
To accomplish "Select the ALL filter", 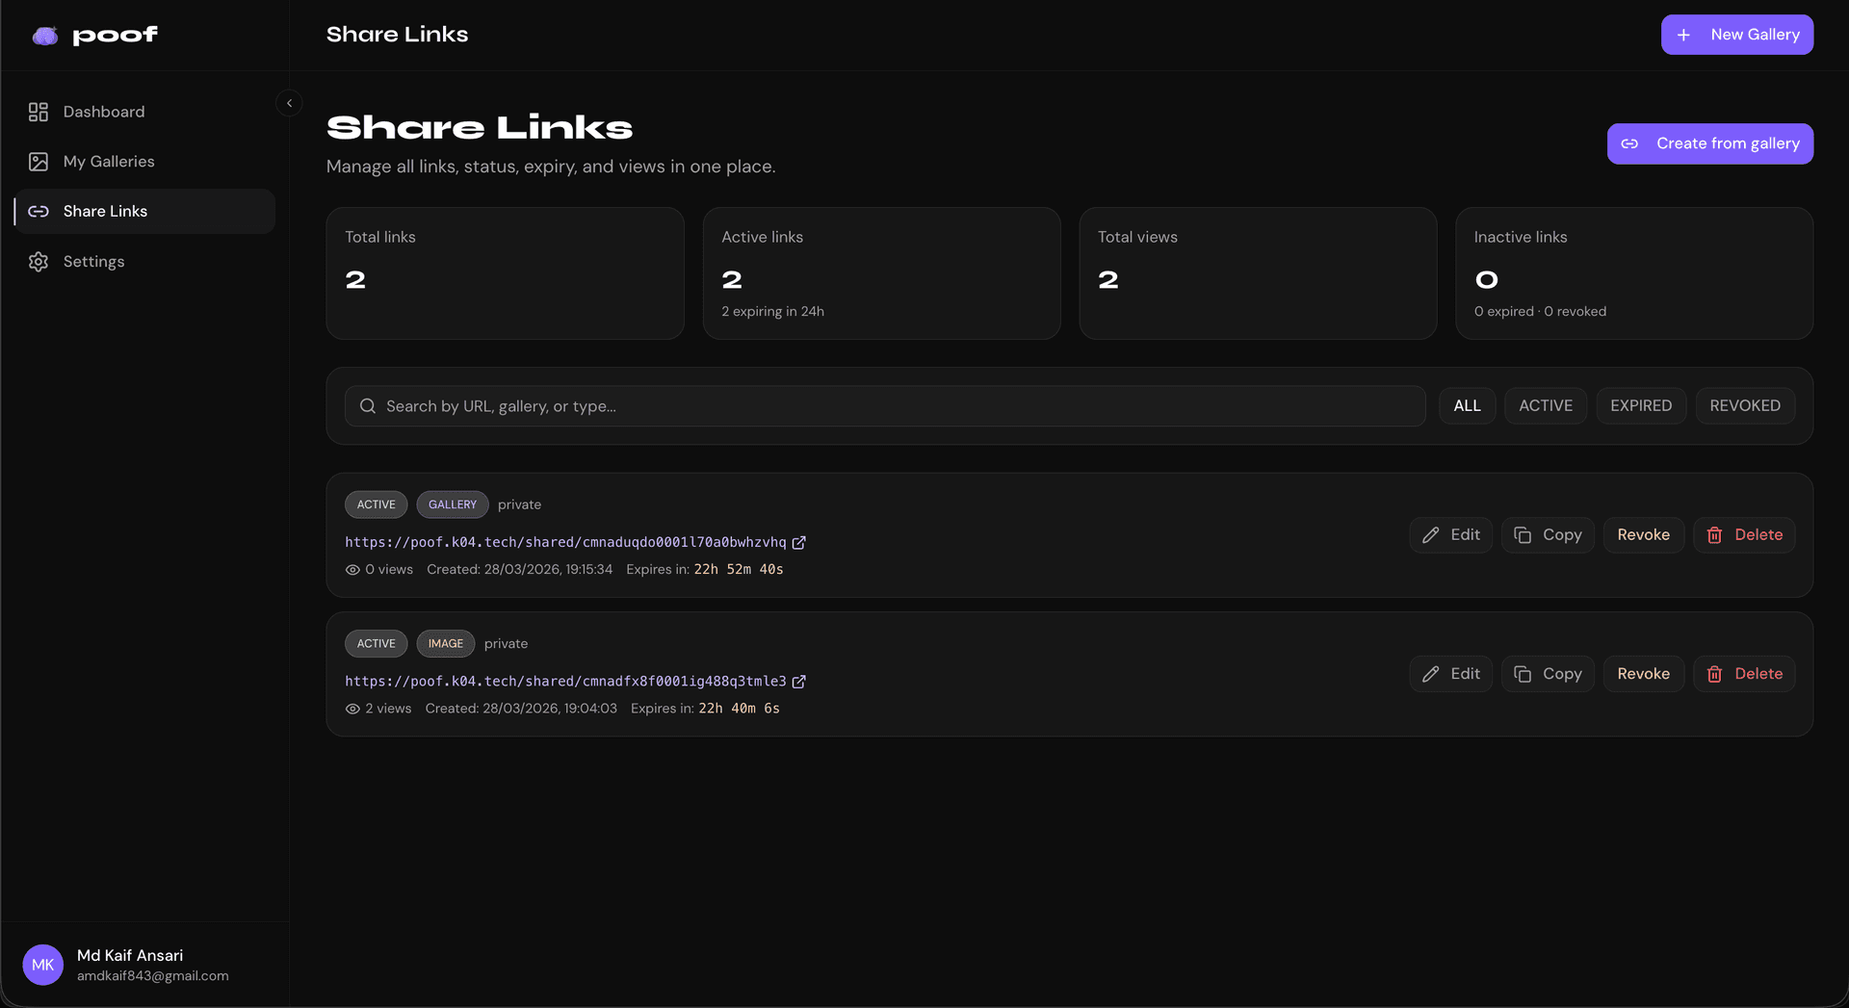I will tap(1467, 406).
